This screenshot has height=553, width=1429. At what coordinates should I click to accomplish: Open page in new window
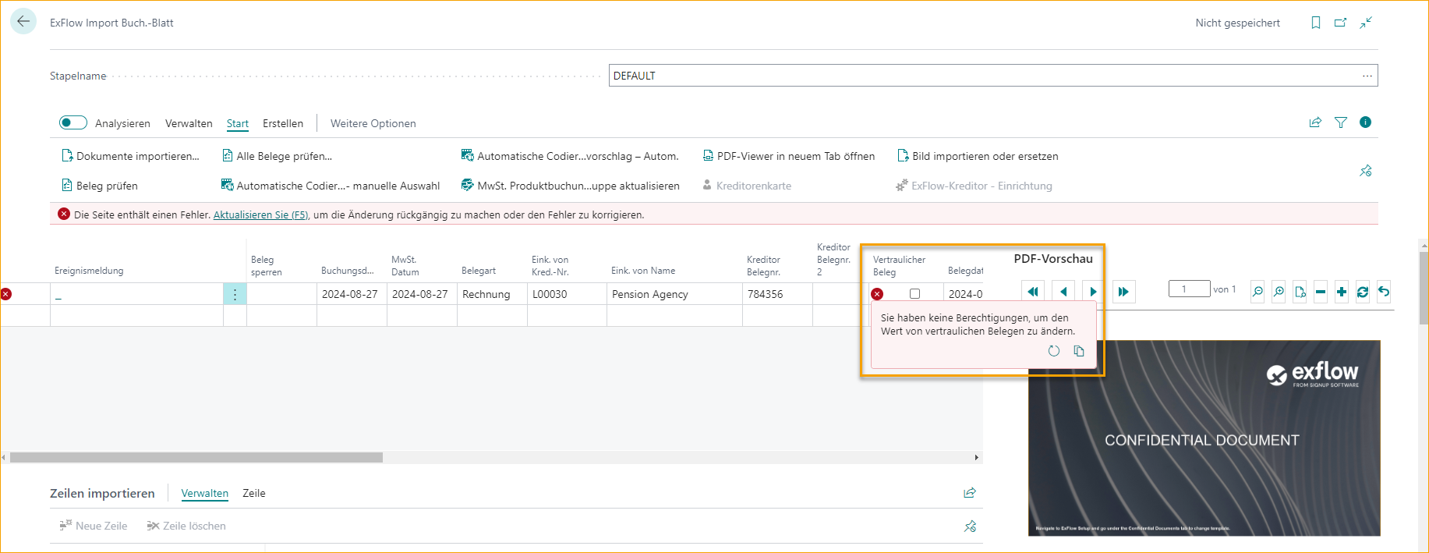click(1341, 23)
